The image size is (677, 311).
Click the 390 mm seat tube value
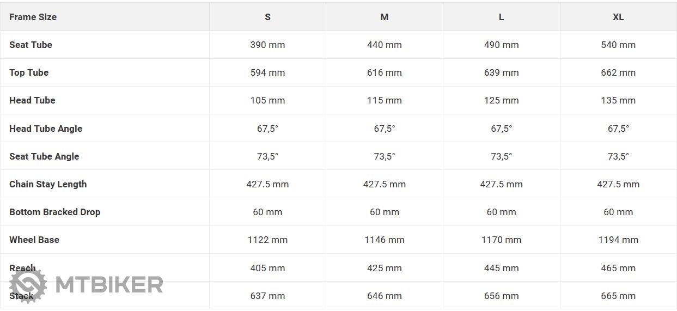267,45
